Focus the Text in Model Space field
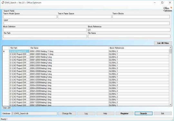 (x=30, y=17)
